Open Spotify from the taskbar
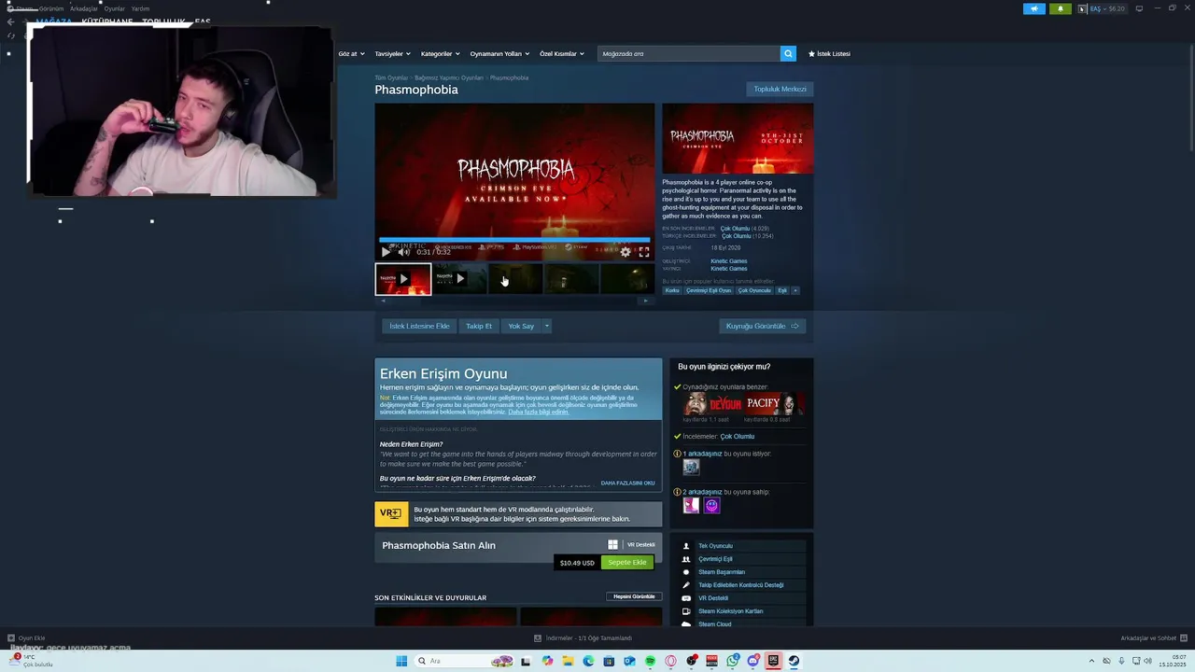 point(650,661)
